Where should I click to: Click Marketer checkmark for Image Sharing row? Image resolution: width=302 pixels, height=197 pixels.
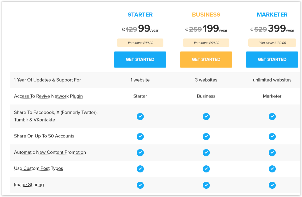(272, 185)
